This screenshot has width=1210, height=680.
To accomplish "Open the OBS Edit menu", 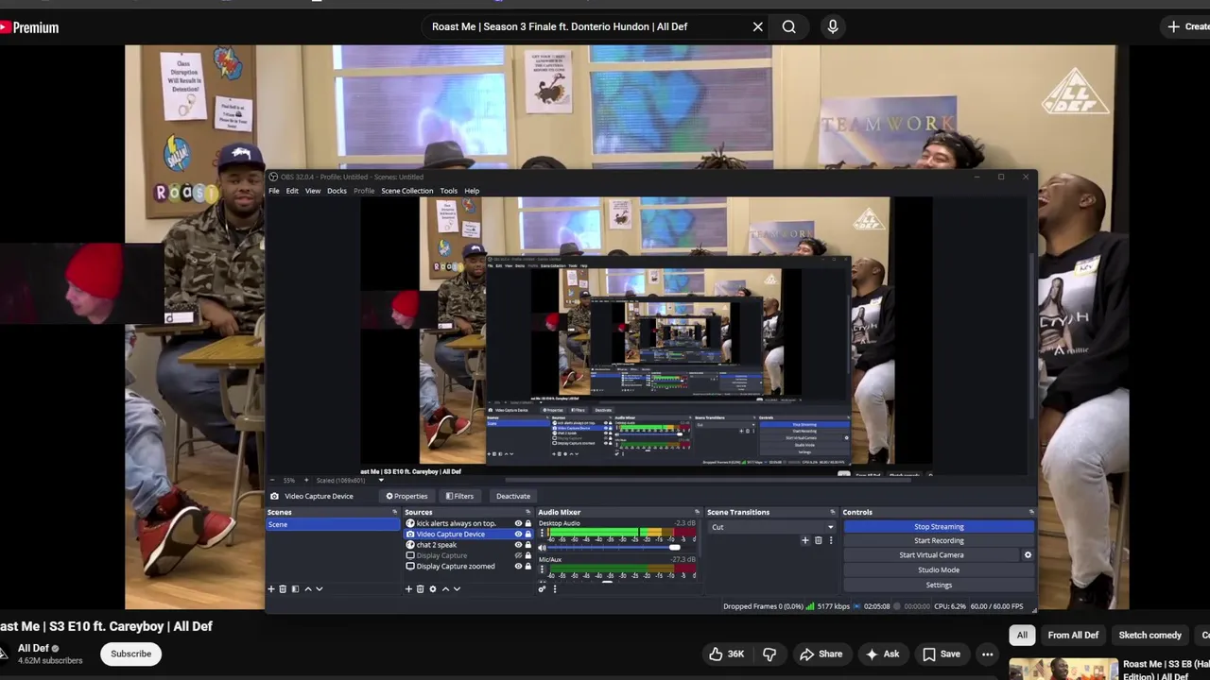I will point(292,191).
